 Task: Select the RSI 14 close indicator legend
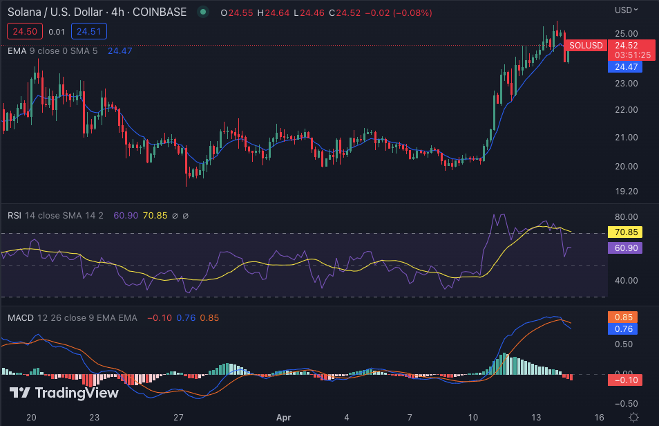point(55,216)
